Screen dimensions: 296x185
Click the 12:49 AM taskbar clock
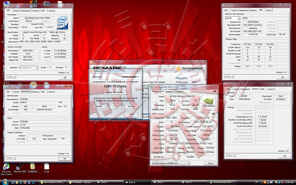pyautogui.click(x=289, y=182)
